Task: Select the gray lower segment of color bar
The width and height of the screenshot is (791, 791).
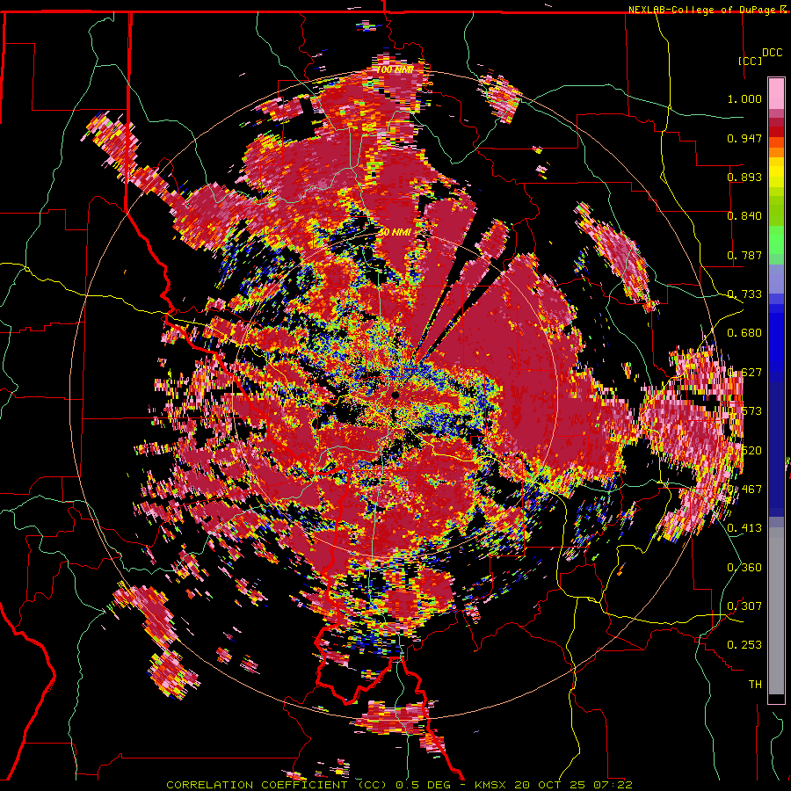Action: pyautogui.click(x=776, y=611)
